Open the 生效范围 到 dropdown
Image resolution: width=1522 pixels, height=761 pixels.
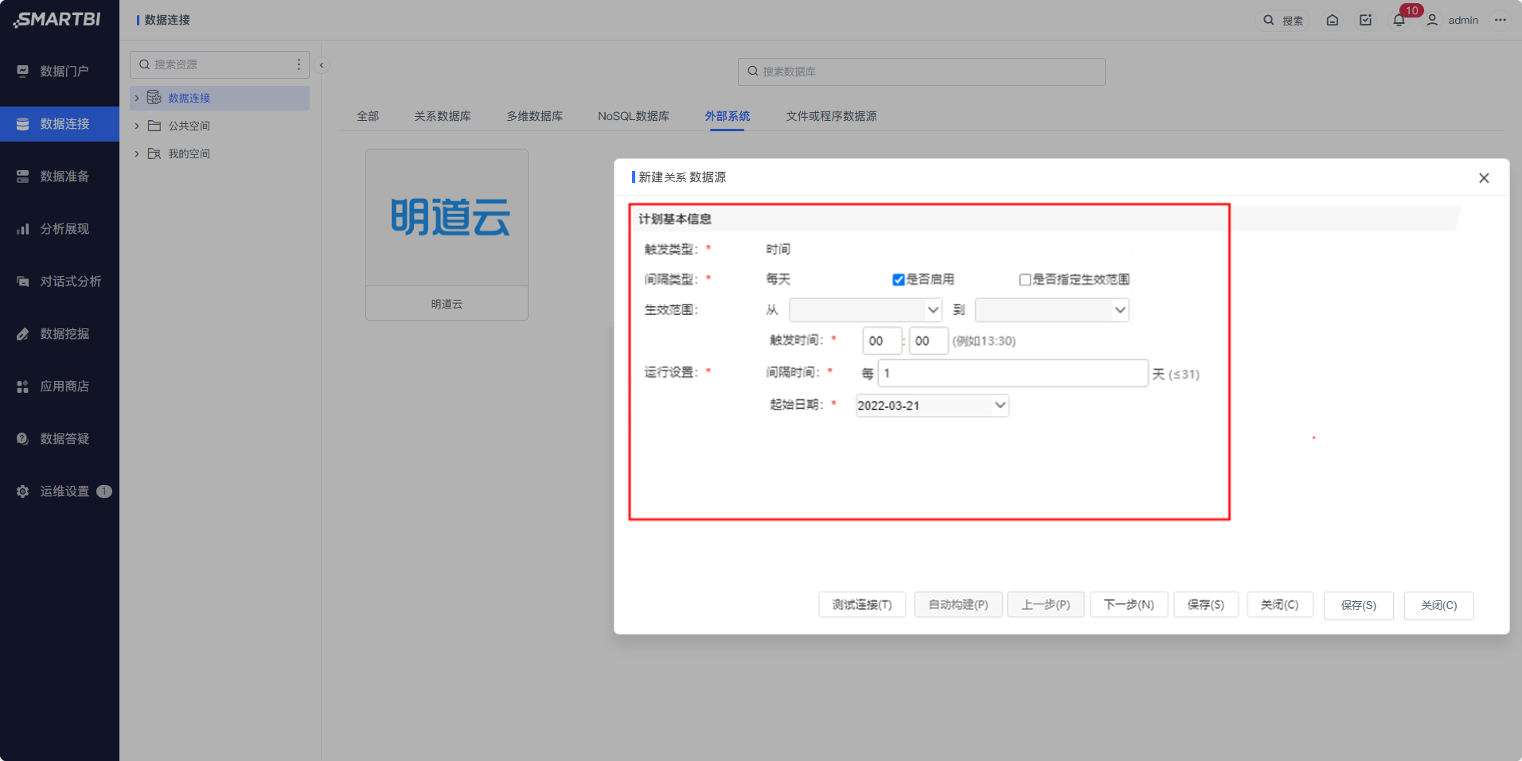coord(1052,310)
